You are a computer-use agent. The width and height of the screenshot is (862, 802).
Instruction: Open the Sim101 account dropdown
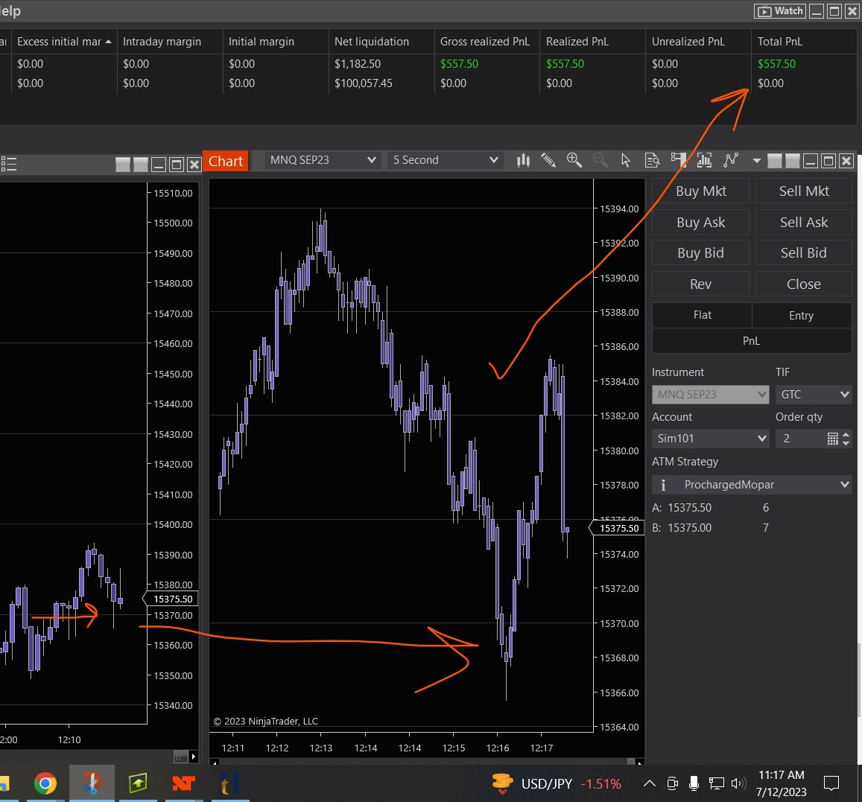(x=710, y=439)
